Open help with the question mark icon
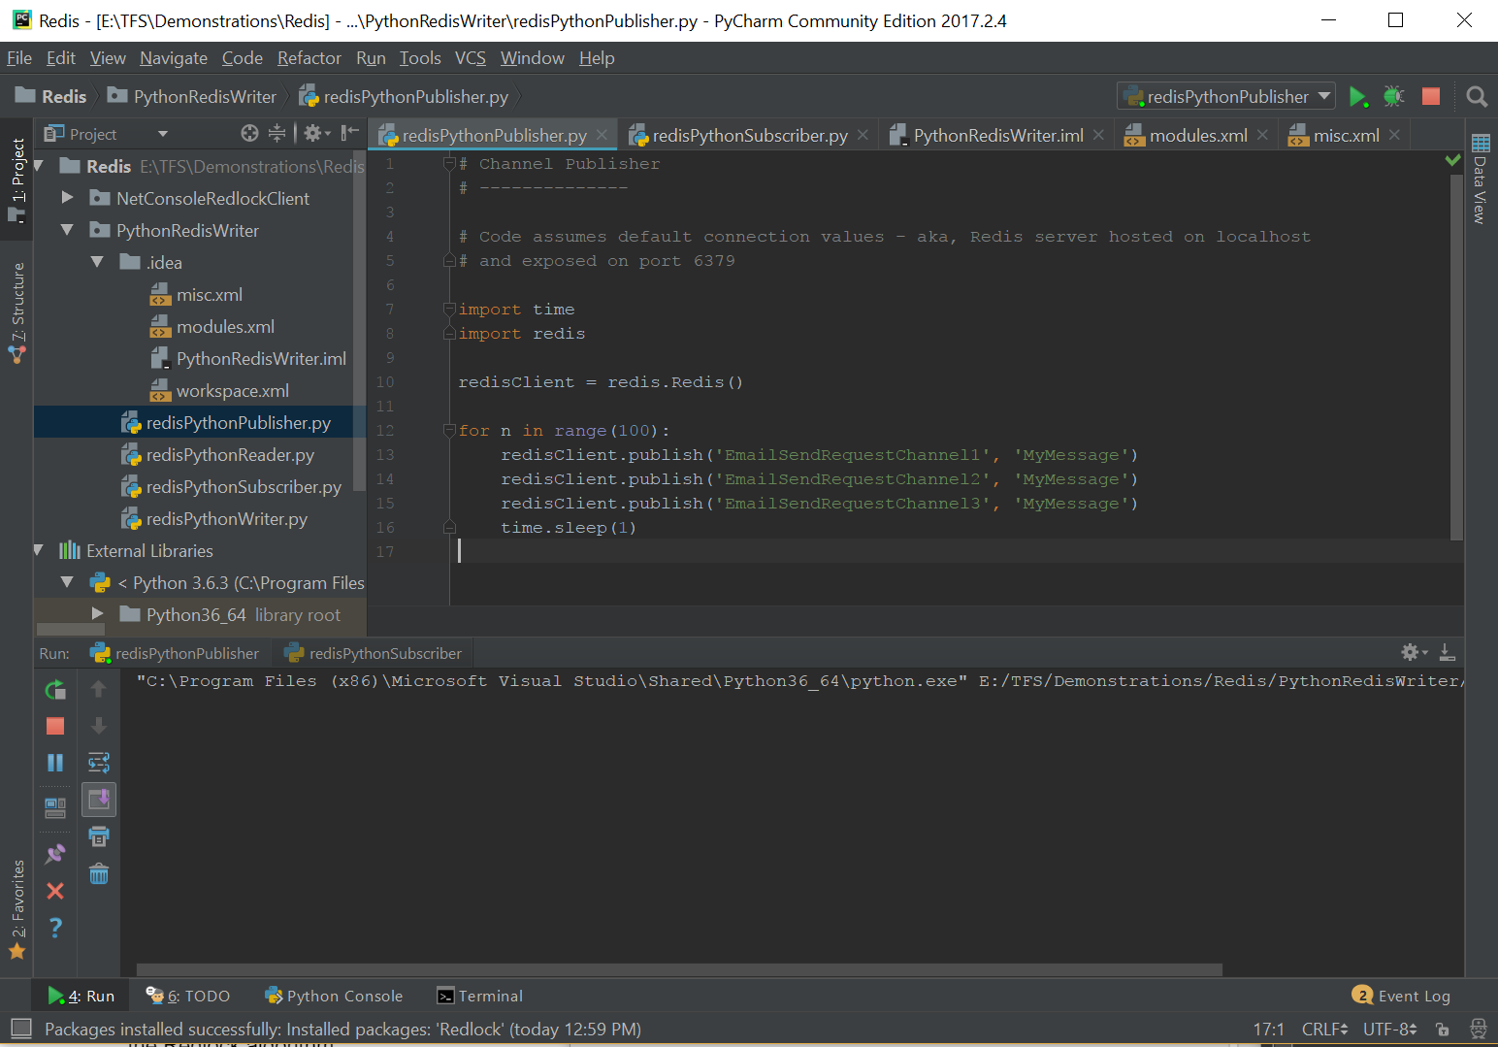This screenshot has height=1047, width=1498. click(55, 928)
